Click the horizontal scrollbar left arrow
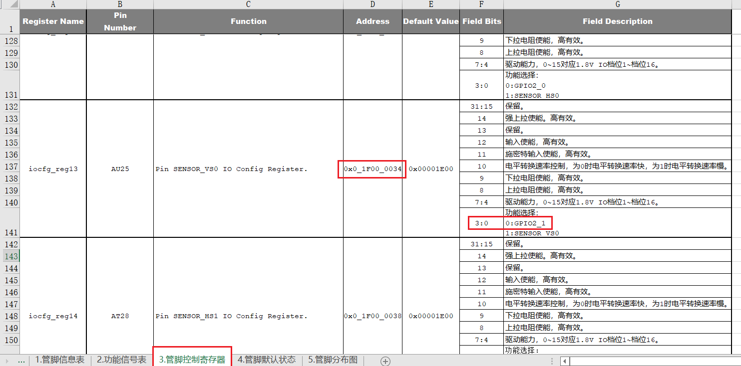The image size is (741, 366). 565,361
